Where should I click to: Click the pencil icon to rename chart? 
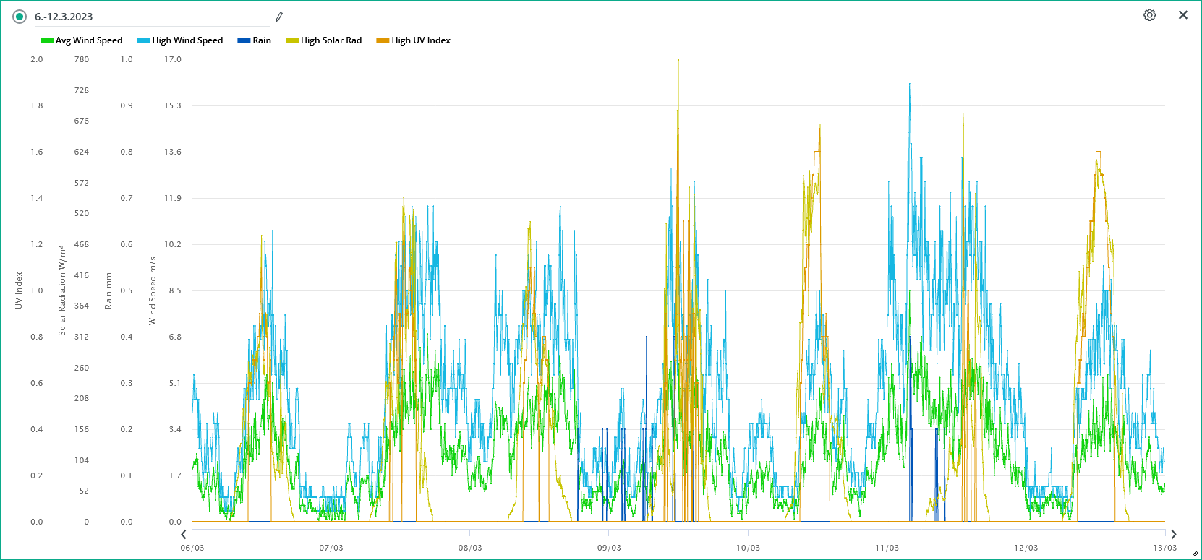pyautogui.click(x=279, y=17)
